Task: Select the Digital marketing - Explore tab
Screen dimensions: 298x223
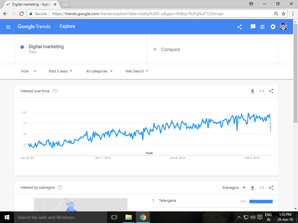Action: click(31, 4)
